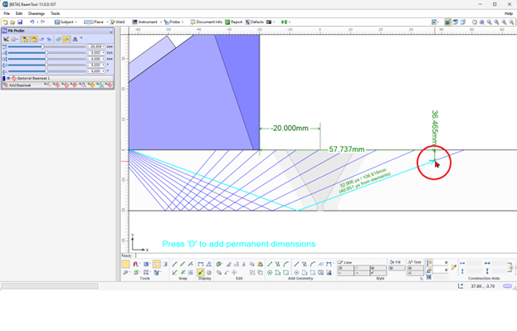Click the -20.000 mm value field
Image resolution: width=517 pixels, height=331 pixels.
click(95, 46)
